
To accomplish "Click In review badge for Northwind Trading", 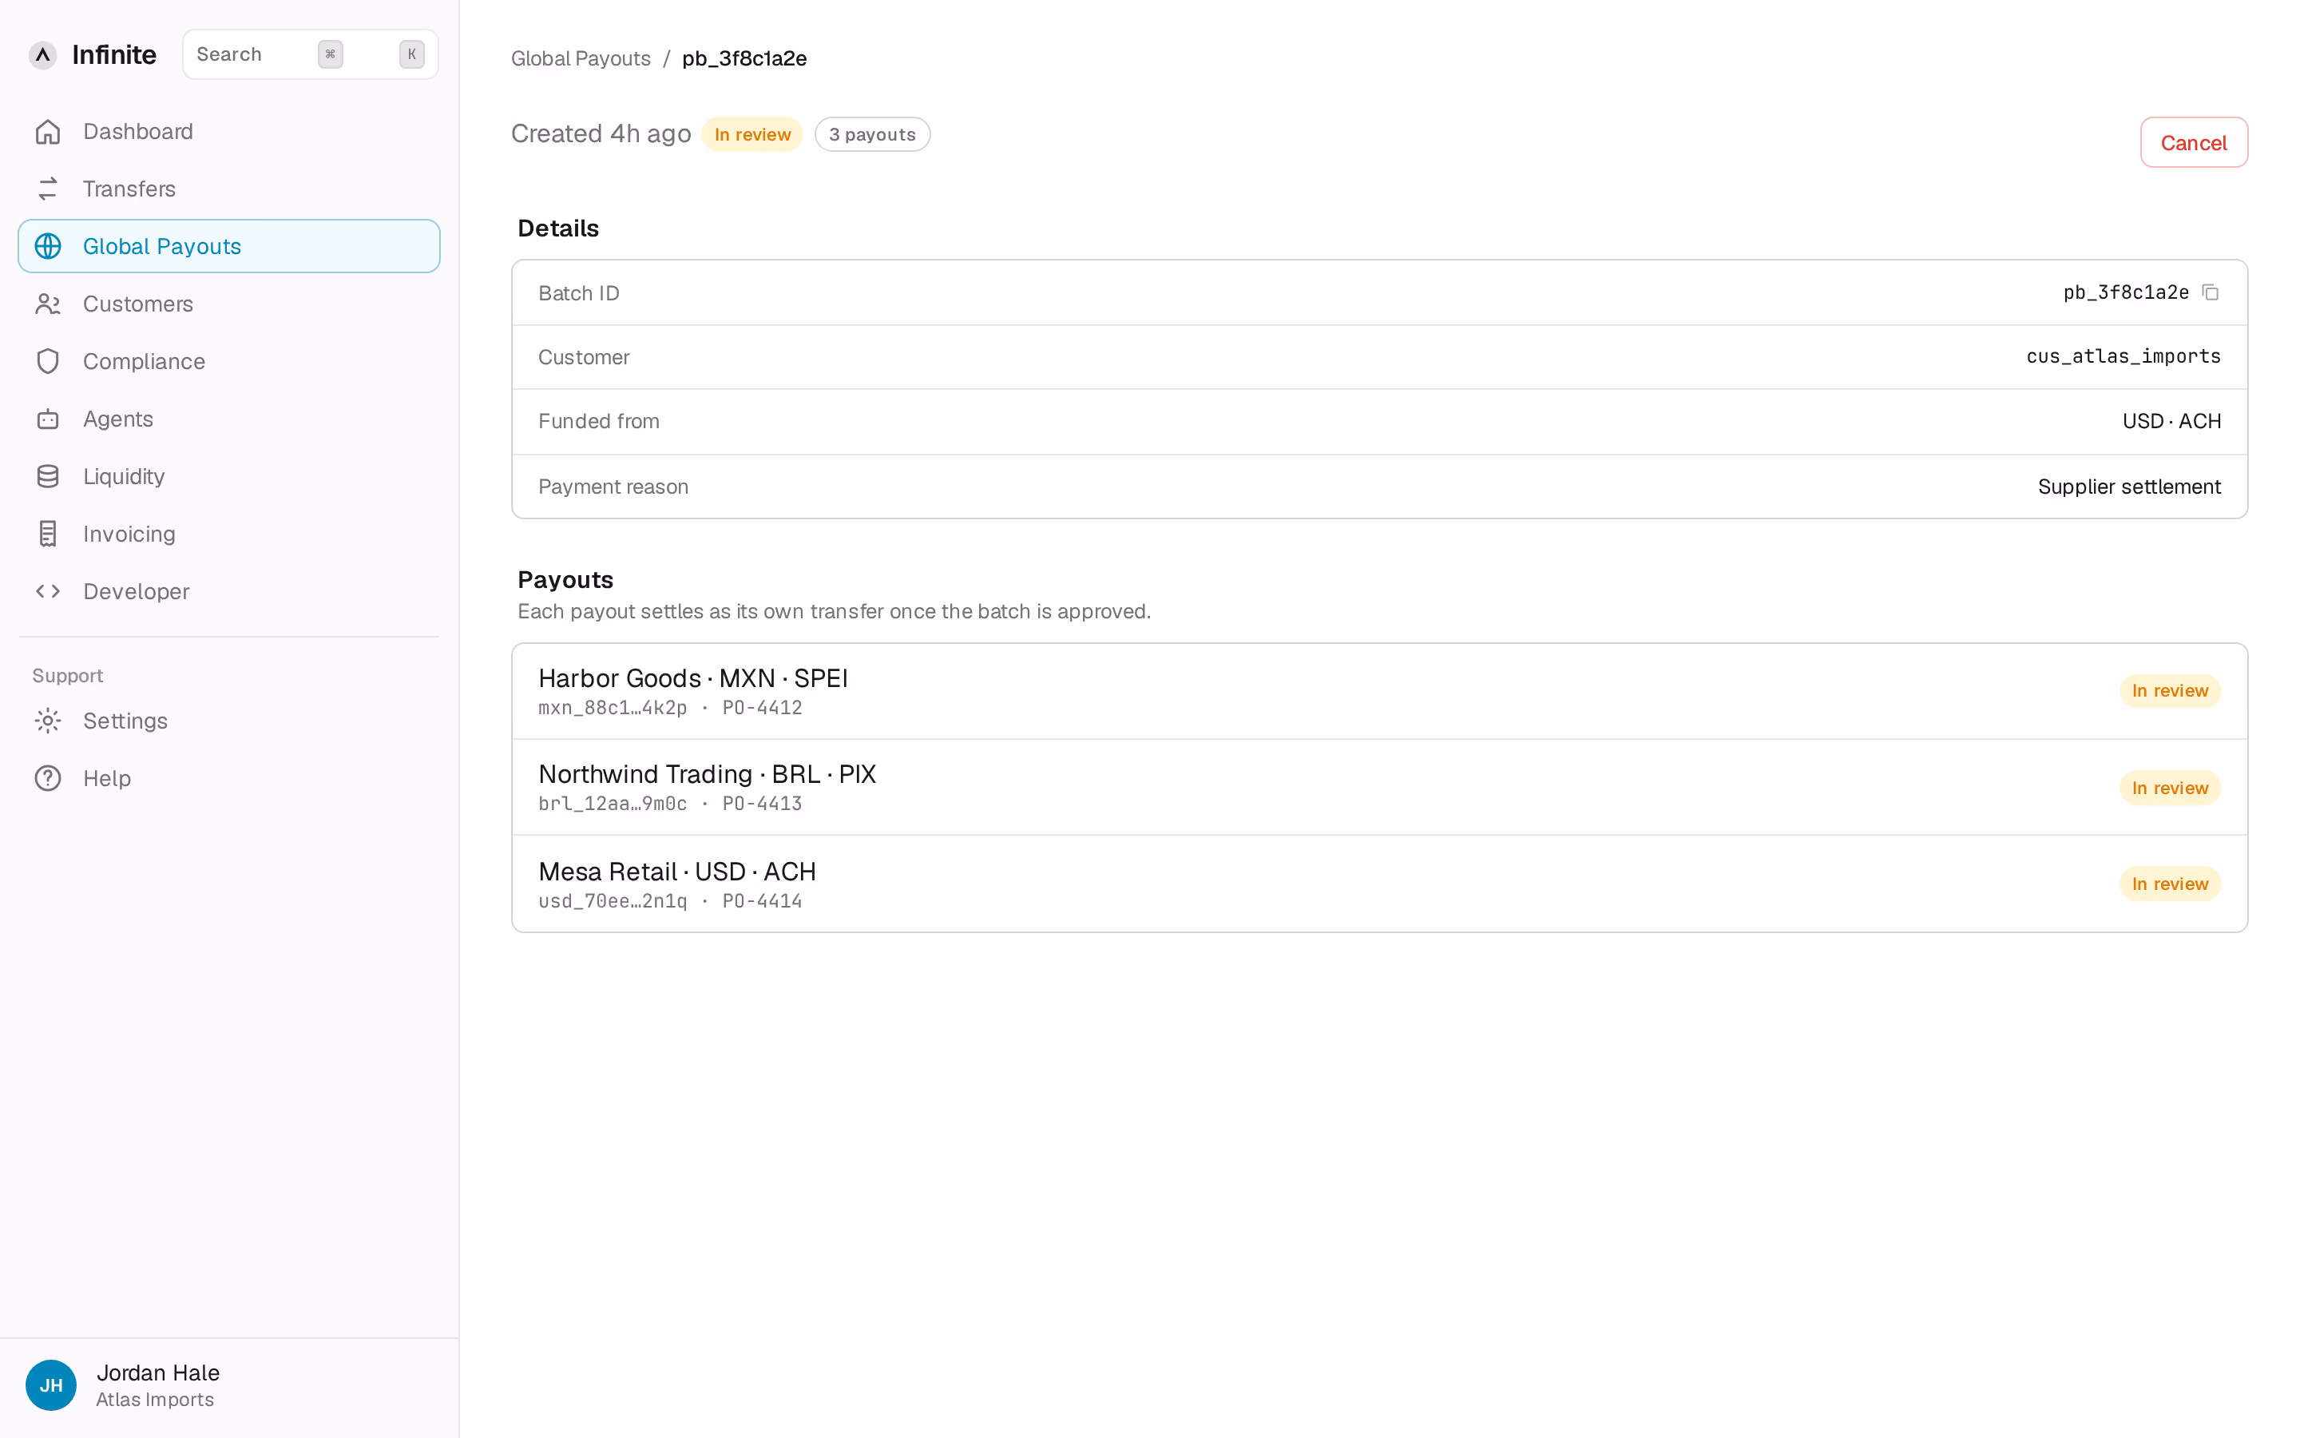I will 2170,788.
